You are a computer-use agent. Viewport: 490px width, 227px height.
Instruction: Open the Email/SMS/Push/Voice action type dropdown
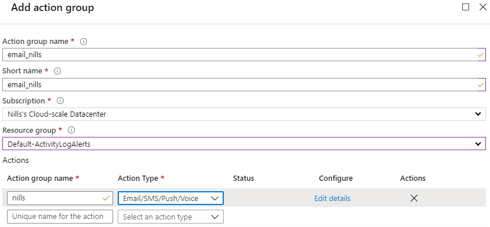coord(170,198)
